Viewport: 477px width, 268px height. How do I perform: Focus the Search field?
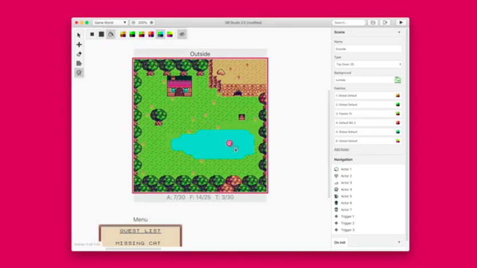tap(349, 22)
